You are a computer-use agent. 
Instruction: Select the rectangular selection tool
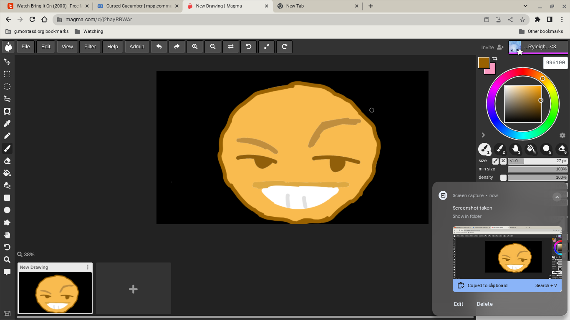tap(7, 74)
